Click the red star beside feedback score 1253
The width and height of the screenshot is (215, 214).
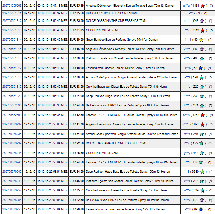pyautogui.click(x=203, y=115)
